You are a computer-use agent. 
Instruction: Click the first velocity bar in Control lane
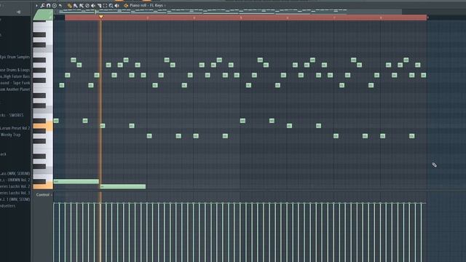(54, 232)
